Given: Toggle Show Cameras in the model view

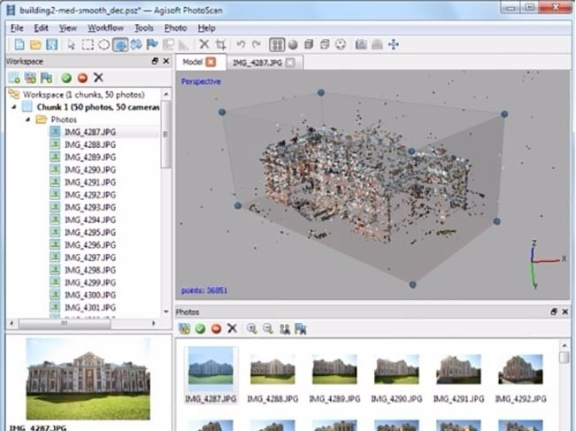Looking at the screenshot, I should 361,44.
